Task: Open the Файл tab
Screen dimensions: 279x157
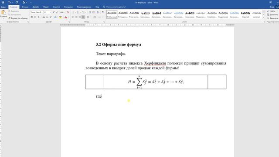Action: pyautogui.click(x=3, y=7)
